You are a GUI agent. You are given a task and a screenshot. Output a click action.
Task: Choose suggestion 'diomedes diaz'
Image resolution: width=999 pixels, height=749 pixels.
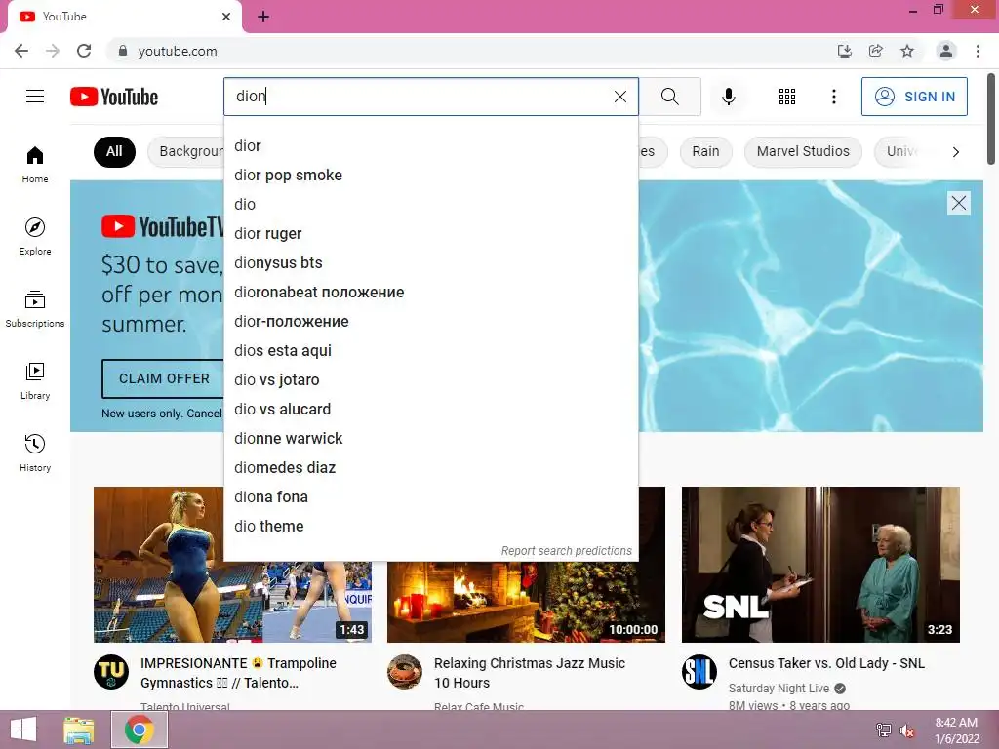click(x=430, y=468)
